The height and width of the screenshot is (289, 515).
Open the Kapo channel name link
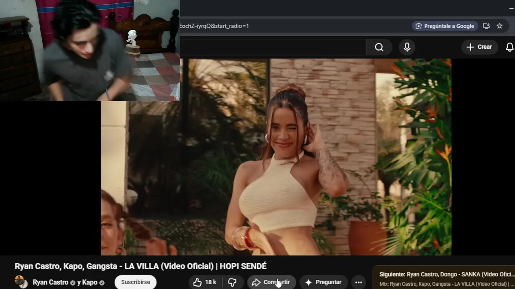pyautogui.click(x=90, y=282)
